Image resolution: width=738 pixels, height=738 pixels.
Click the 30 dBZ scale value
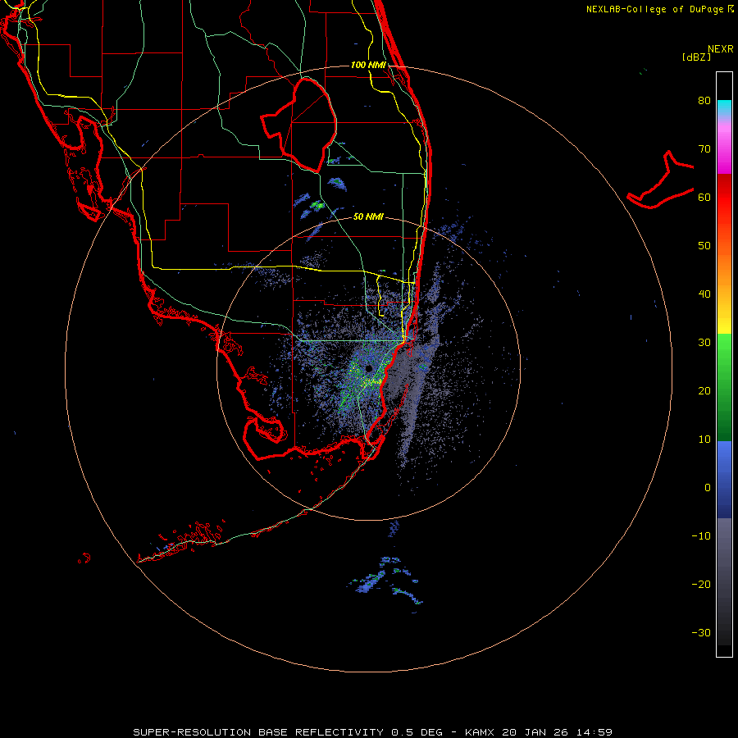pos(704,343)
